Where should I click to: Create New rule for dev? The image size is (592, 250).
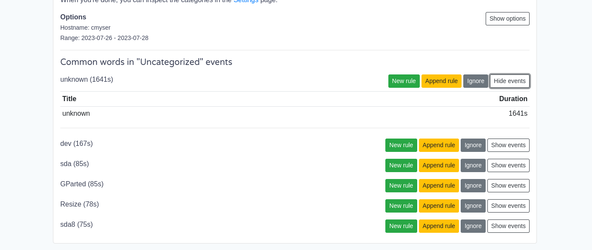tap(401, 145)
